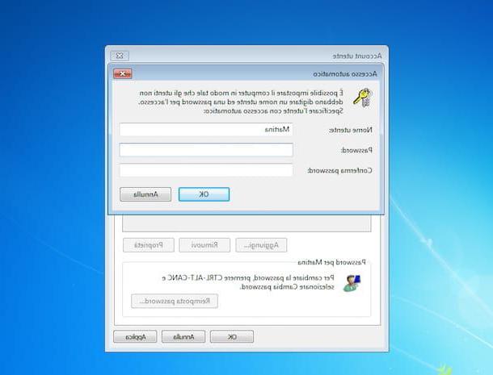Click the Account utente title text
Viewport: 493px width, 375px height.
click(x=357, y=56)
